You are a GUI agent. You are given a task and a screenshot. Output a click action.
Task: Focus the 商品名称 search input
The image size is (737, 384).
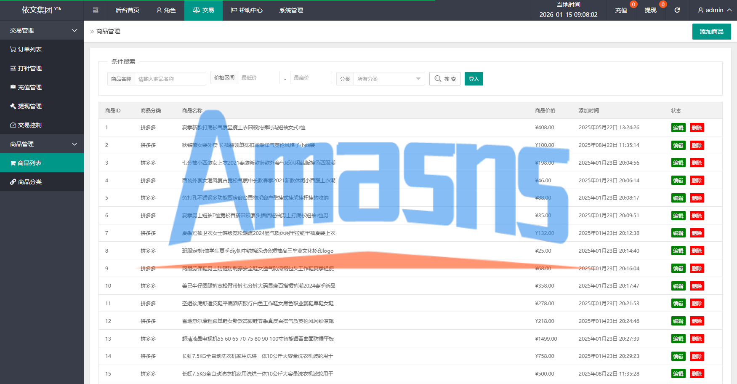(170, 79)
